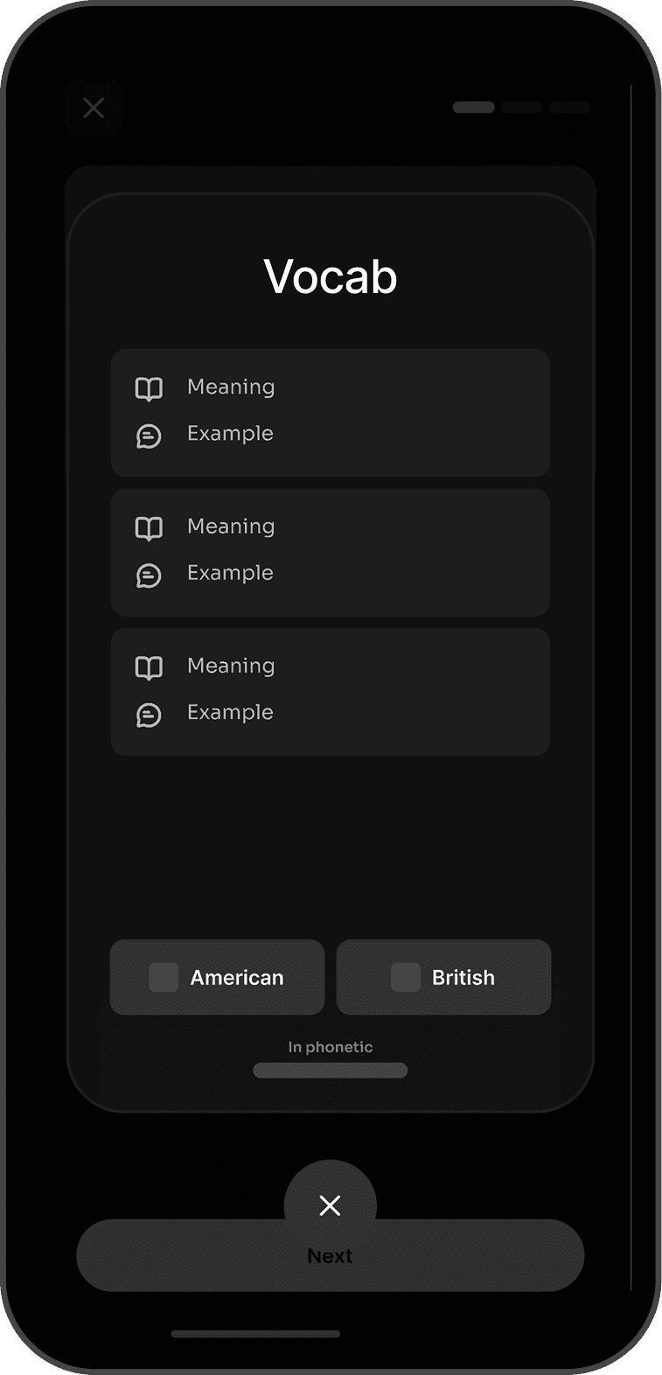Click the book icon in third card
This screenshot has width=662, height=1375.
149,667
